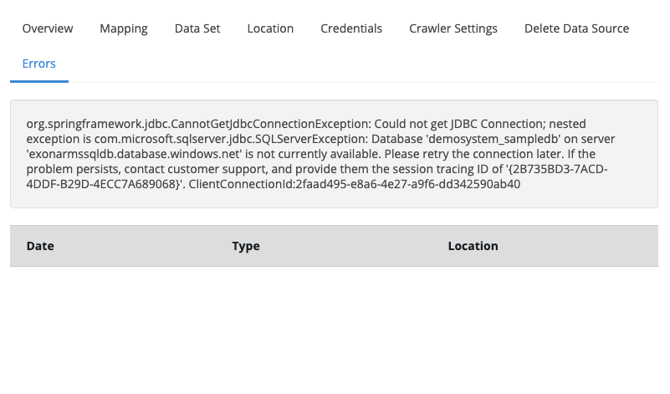Image resolution: width=670 pixels, height=394 pixels.
Task: Click the Location column header in table
Action: (x=473, y=246)
